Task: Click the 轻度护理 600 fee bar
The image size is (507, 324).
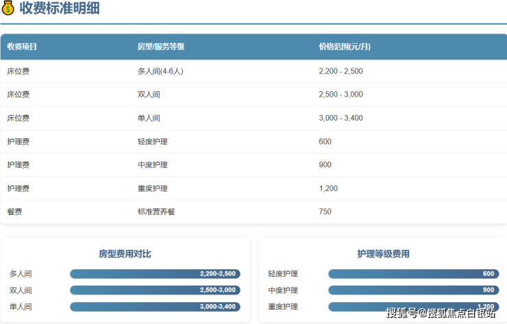Action: [x=413, y=274]
